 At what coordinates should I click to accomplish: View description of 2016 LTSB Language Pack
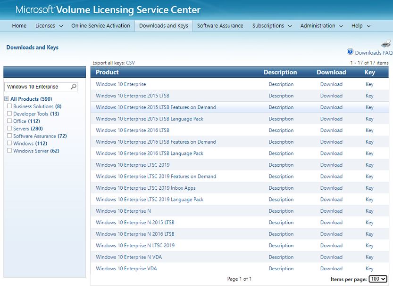[x=281, y=153]
